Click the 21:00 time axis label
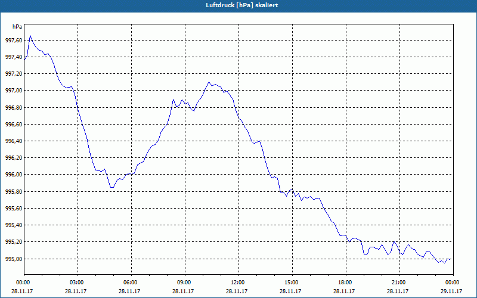The width and height of the screenshot is (477, 298). point(398,282)
